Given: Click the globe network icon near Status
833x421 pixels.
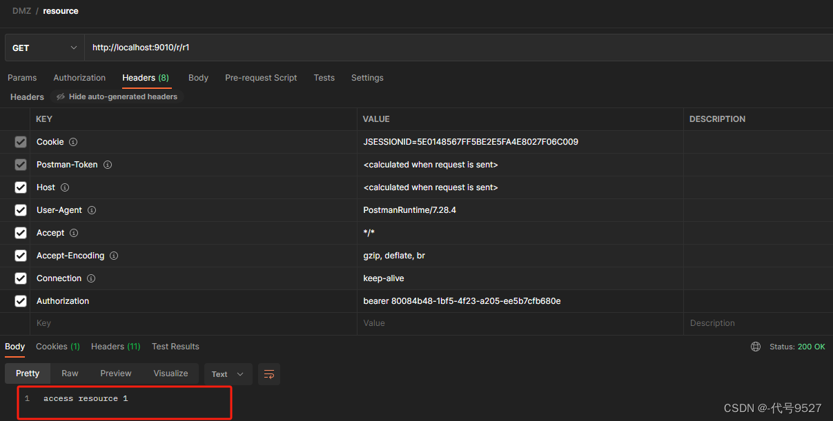Looking at the screenshot, I should pos(756,347).
